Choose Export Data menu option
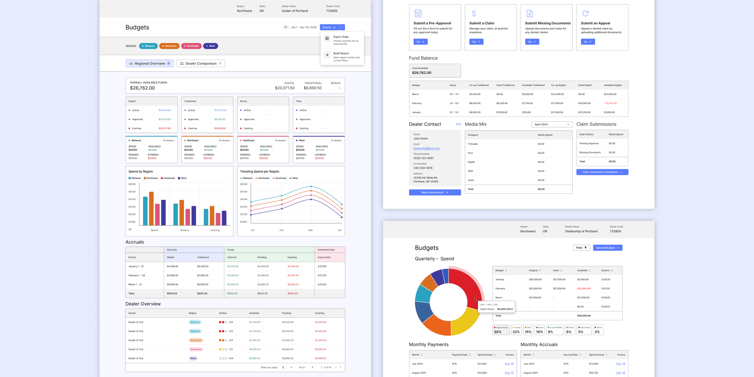 click(342, 40)
